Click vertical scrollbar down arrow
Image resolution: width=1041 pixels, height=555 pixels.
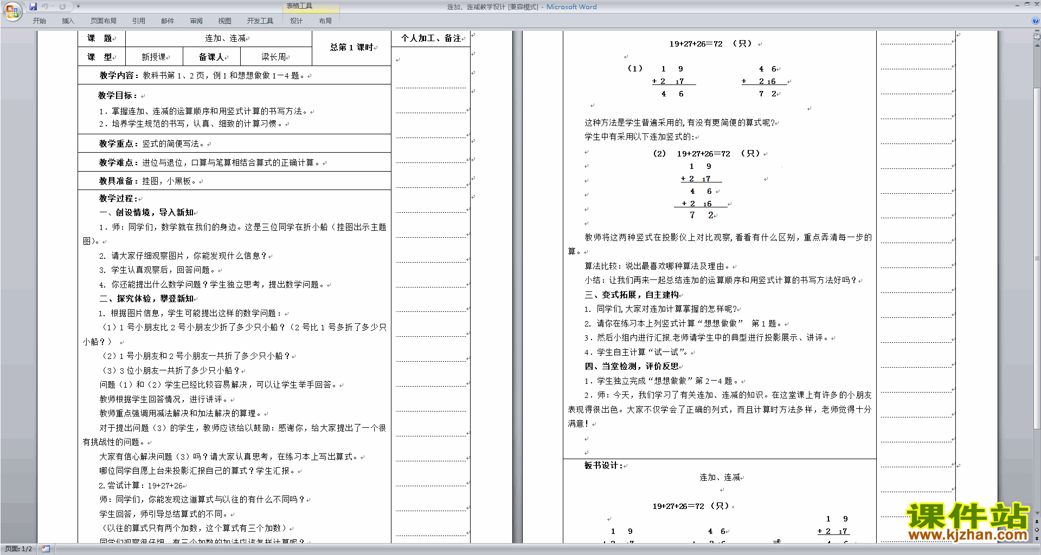(x=1037, y=513)
